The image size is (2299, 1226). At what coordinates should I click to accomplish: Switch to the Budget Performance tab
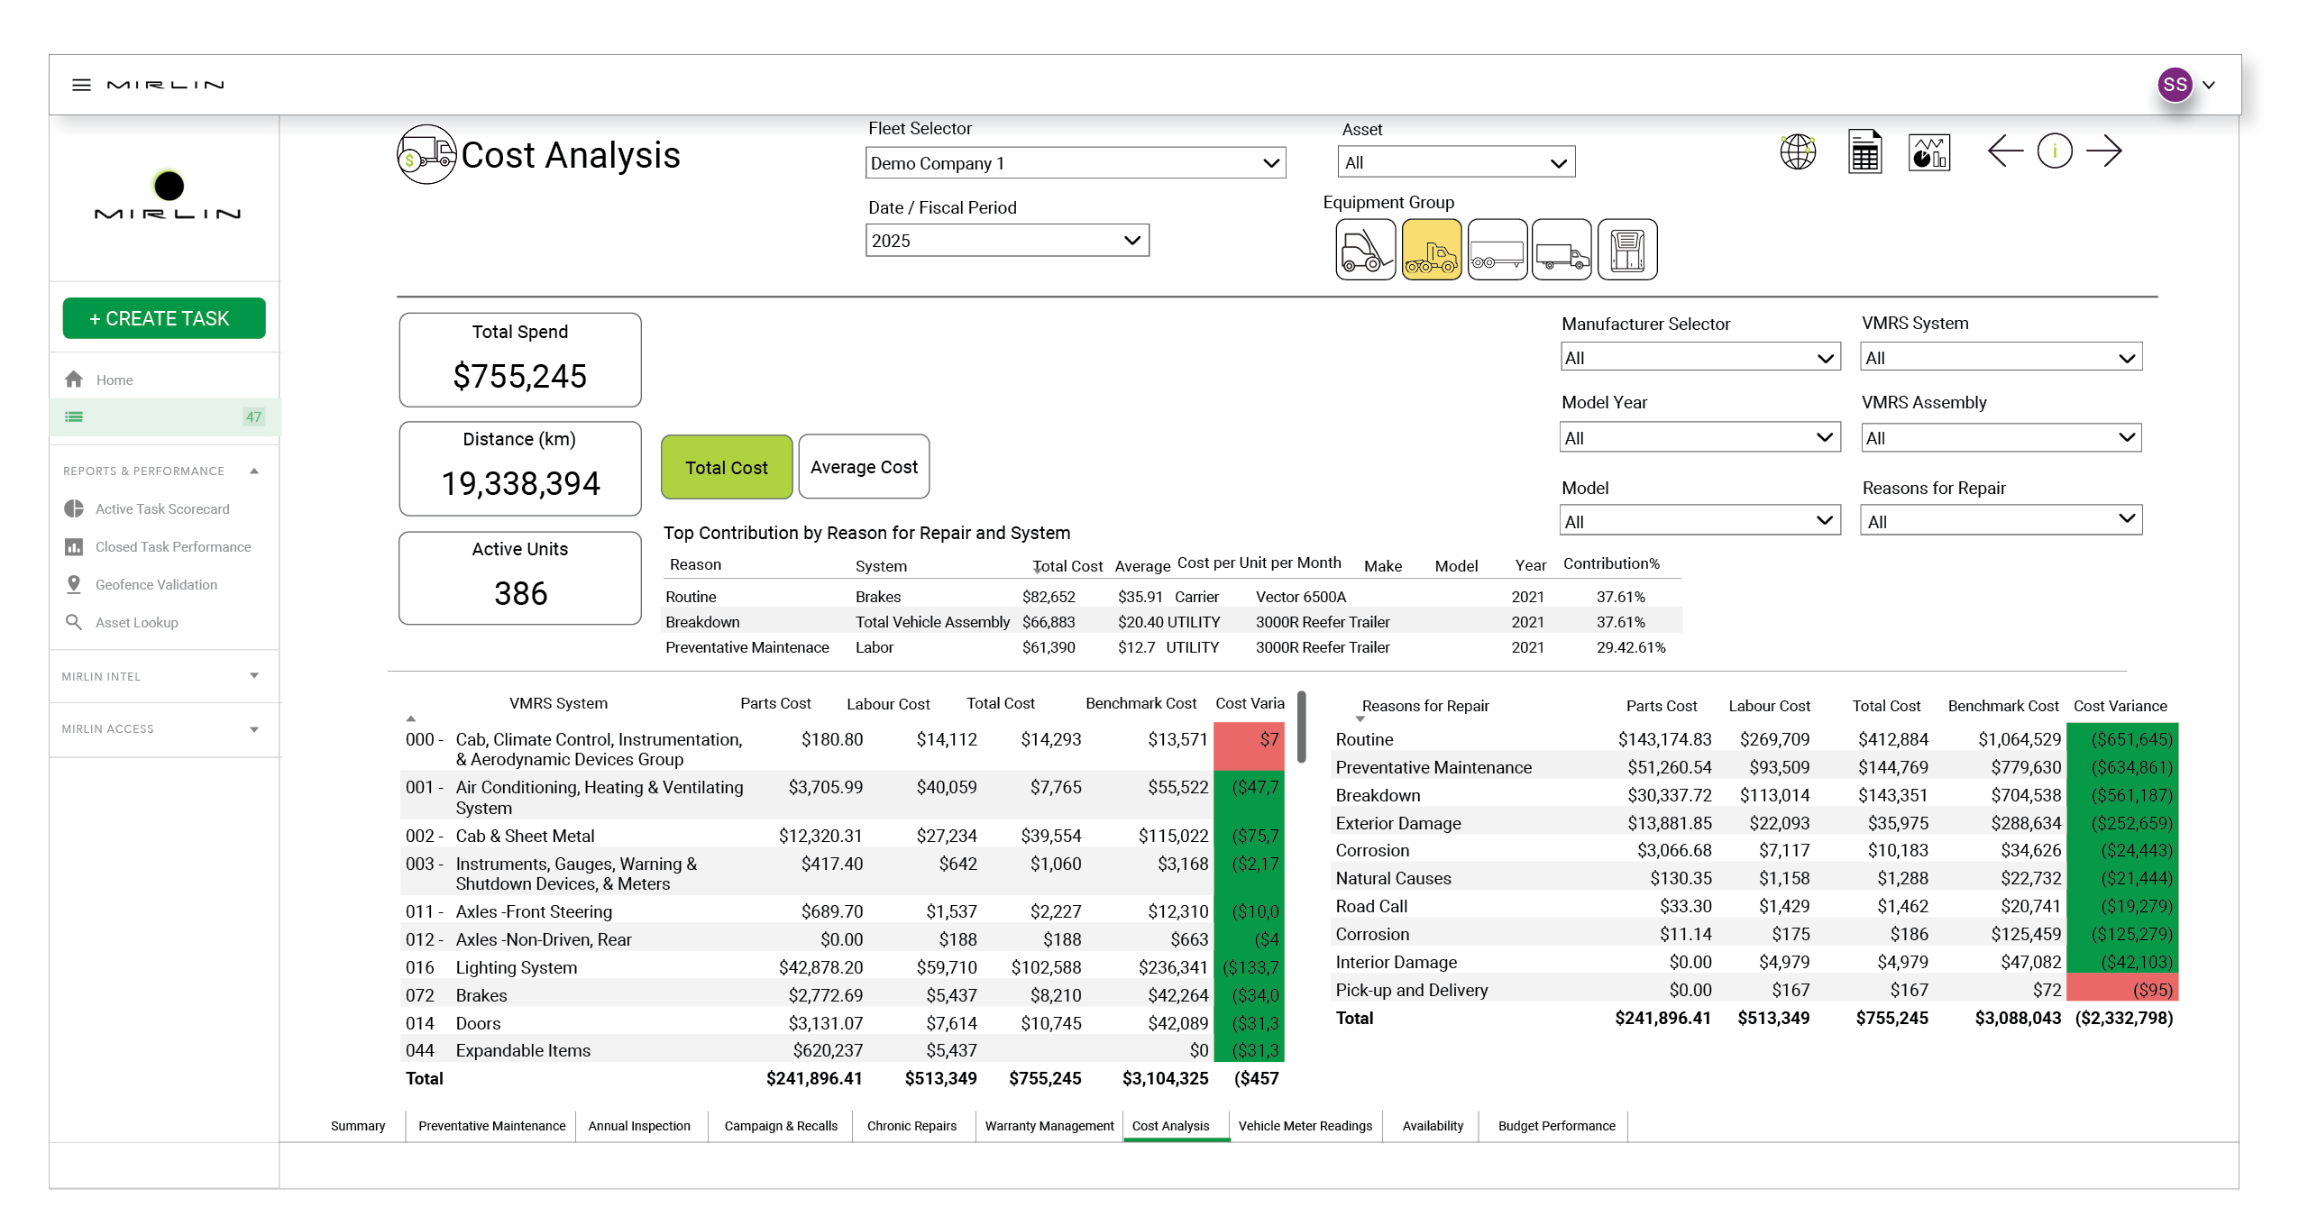pos(1555,1126)
